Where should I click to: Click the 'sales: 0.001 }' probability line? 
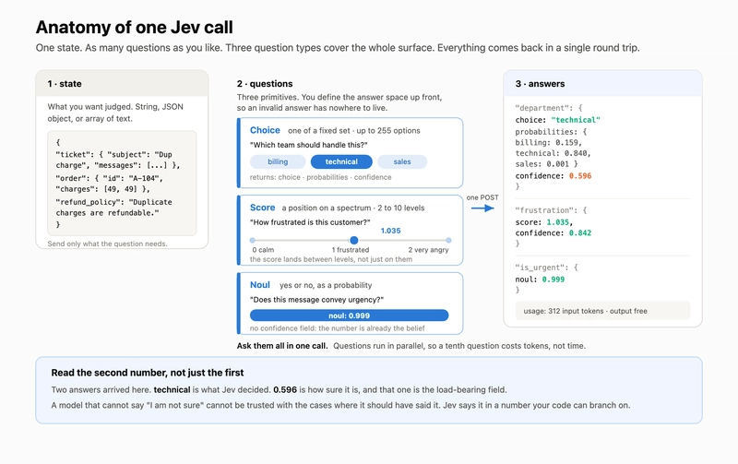(x=546, y=164)
